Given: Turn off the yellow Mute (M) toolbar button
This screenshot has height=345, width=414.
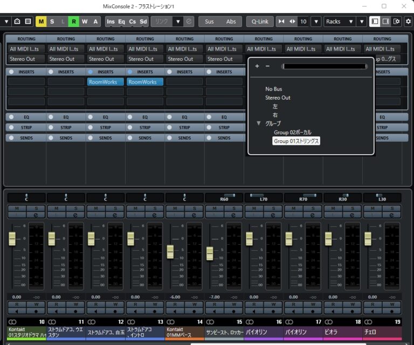Looking at the screenshot, I should point(41,22).
